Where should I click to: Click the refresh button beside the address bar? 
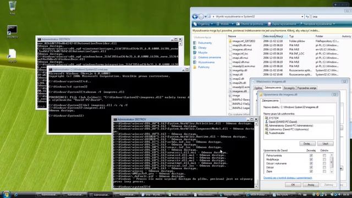click(x=307, y=16)
